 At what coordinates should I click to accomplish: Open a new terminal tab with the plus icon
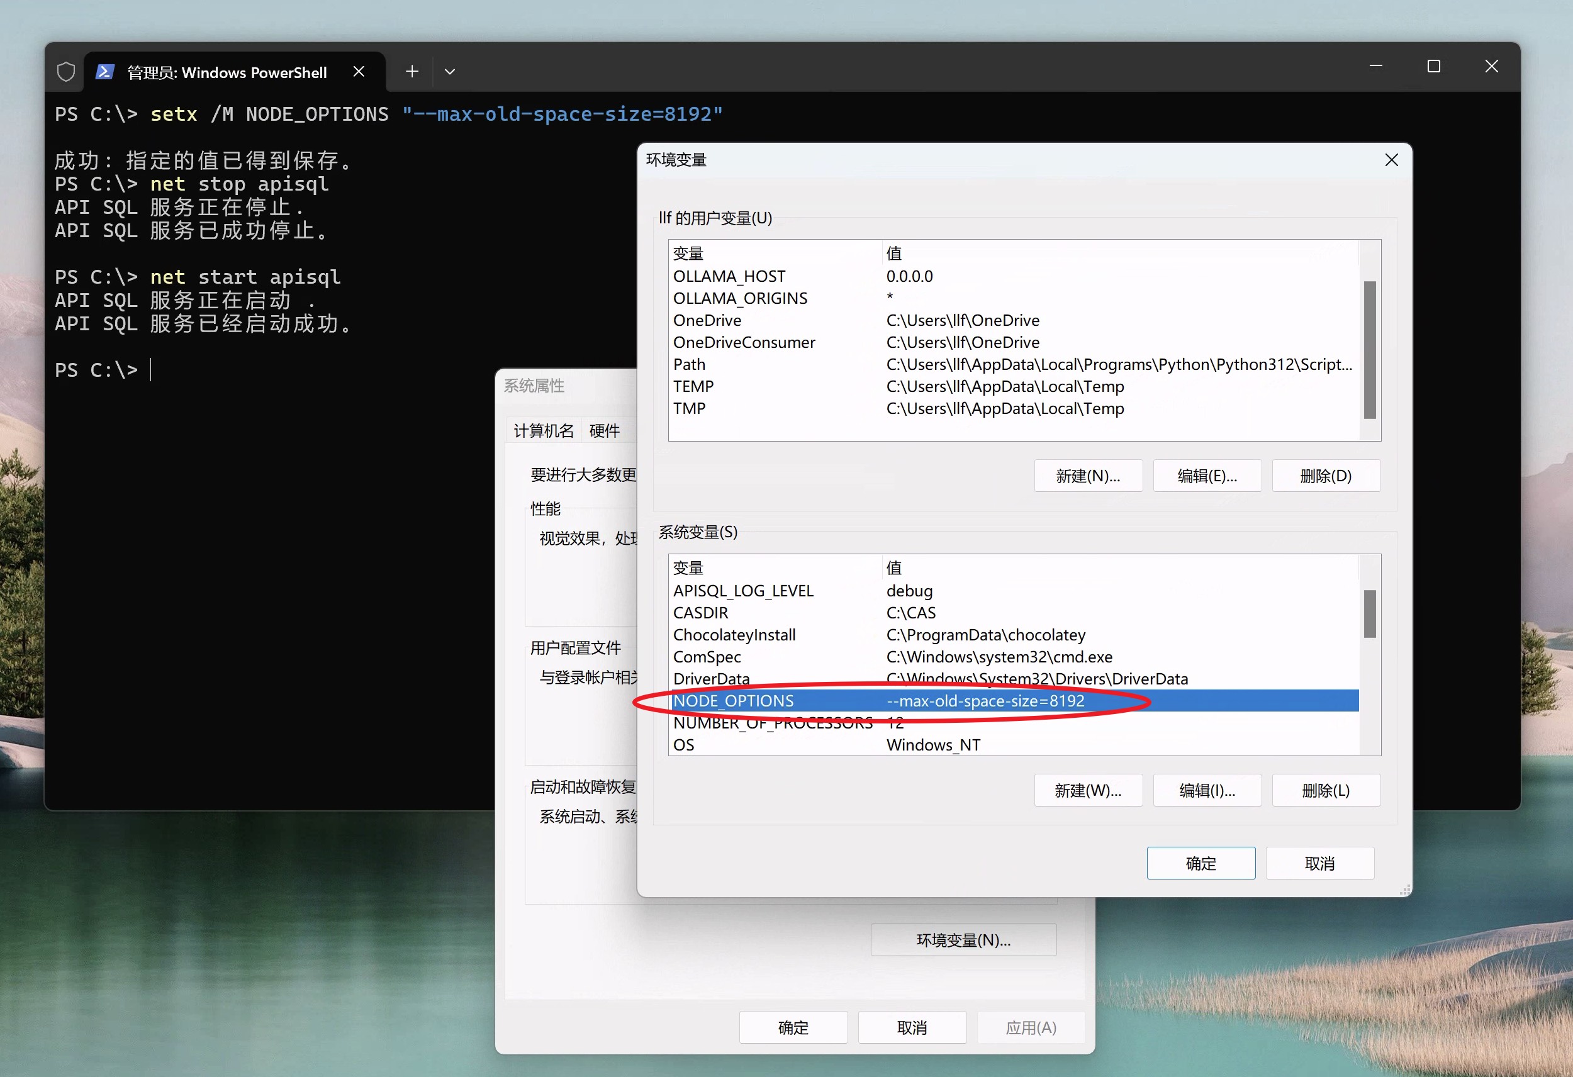(411, 71)
